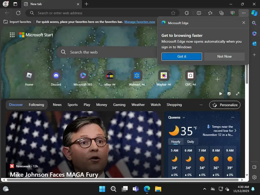Focus the address bar field
Image resolution: width=260 pixels, height=195 pixels.
102,13
